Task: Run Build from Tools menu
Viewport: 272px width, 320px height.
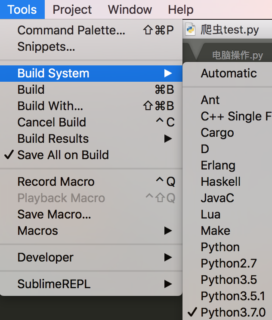Action: [31, 89]
